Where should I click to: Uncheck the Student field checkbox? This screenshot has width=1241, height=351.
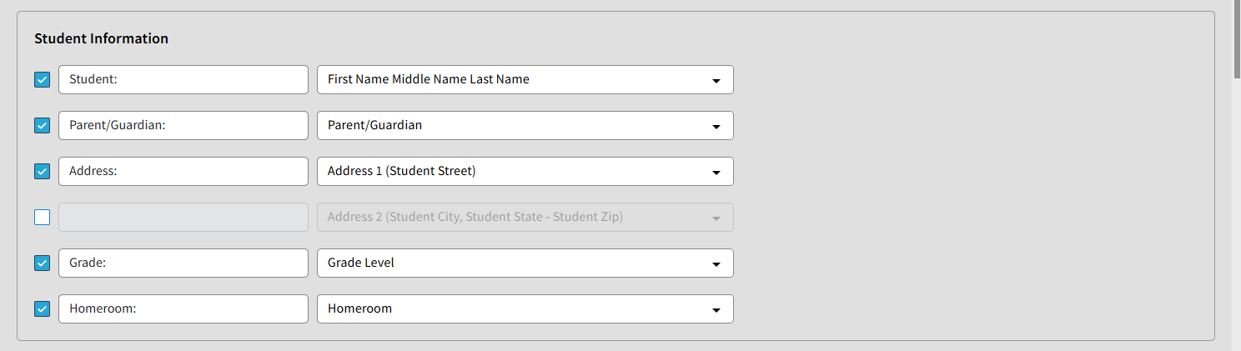click(42, 80)
